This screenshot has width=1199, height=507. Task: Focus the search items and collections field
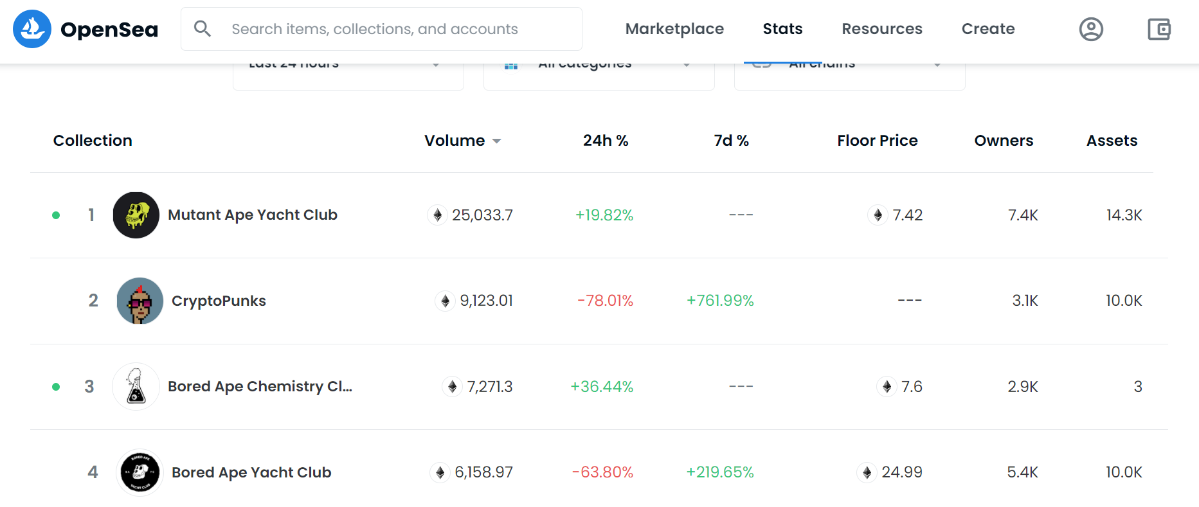pyautogui.click(x=381, y=29)
